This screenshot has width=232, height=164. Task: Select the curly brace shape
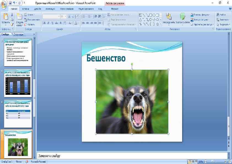pyautogui.click(x=151, y=24)
